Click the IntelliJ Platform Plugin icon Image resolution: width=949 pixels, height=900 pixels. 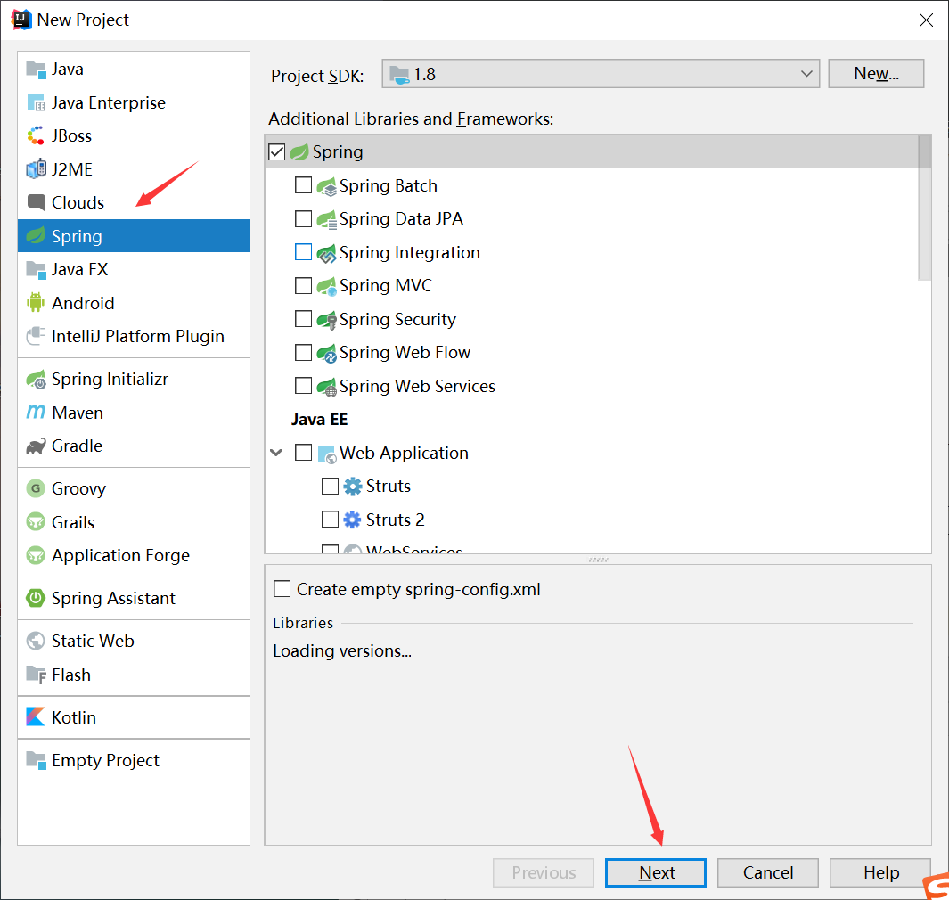tap(37, 336)
